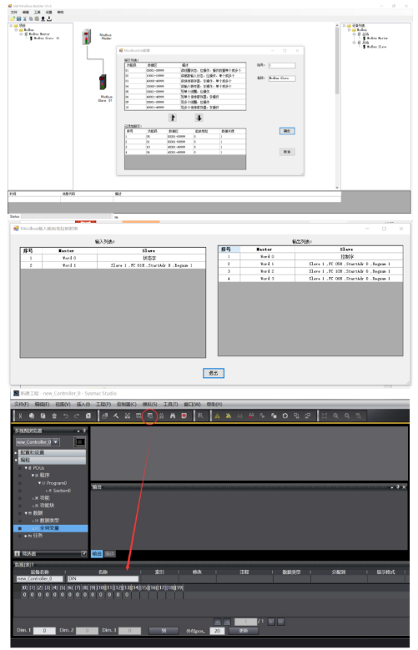Click the 退出 button
418x650 pixels.
tap(214, 373)
